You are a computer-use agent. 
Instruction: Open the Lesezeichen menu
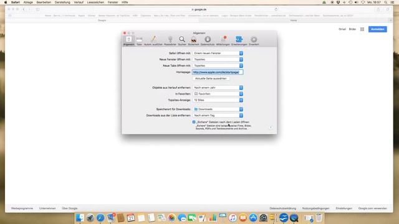click(x=95, y=2)
